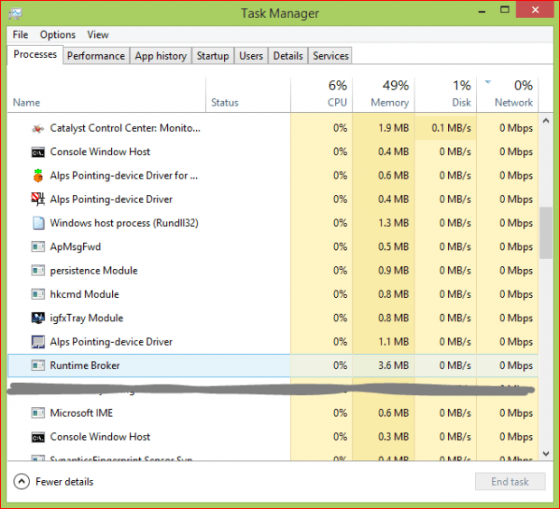Switch to the Startup tab
Screen dimensions: 560x509
(x=213, y=56)
